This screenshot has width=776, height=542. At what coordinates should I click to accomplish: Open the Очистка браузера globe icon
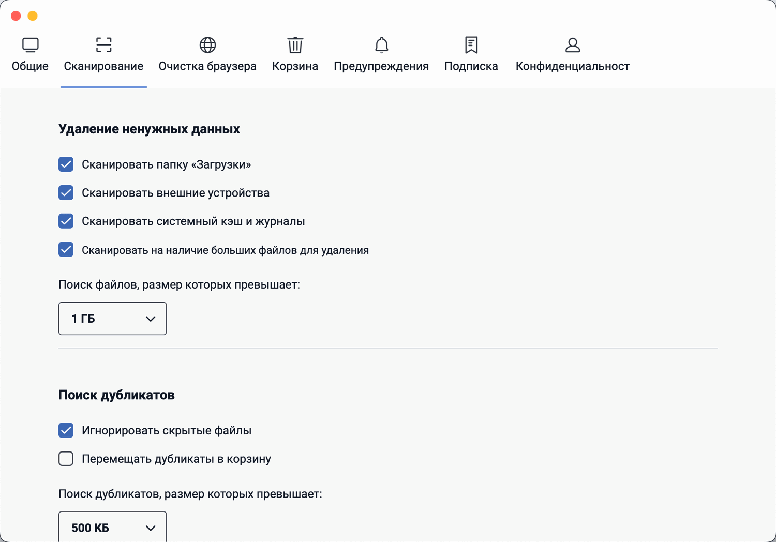[207, 45]
